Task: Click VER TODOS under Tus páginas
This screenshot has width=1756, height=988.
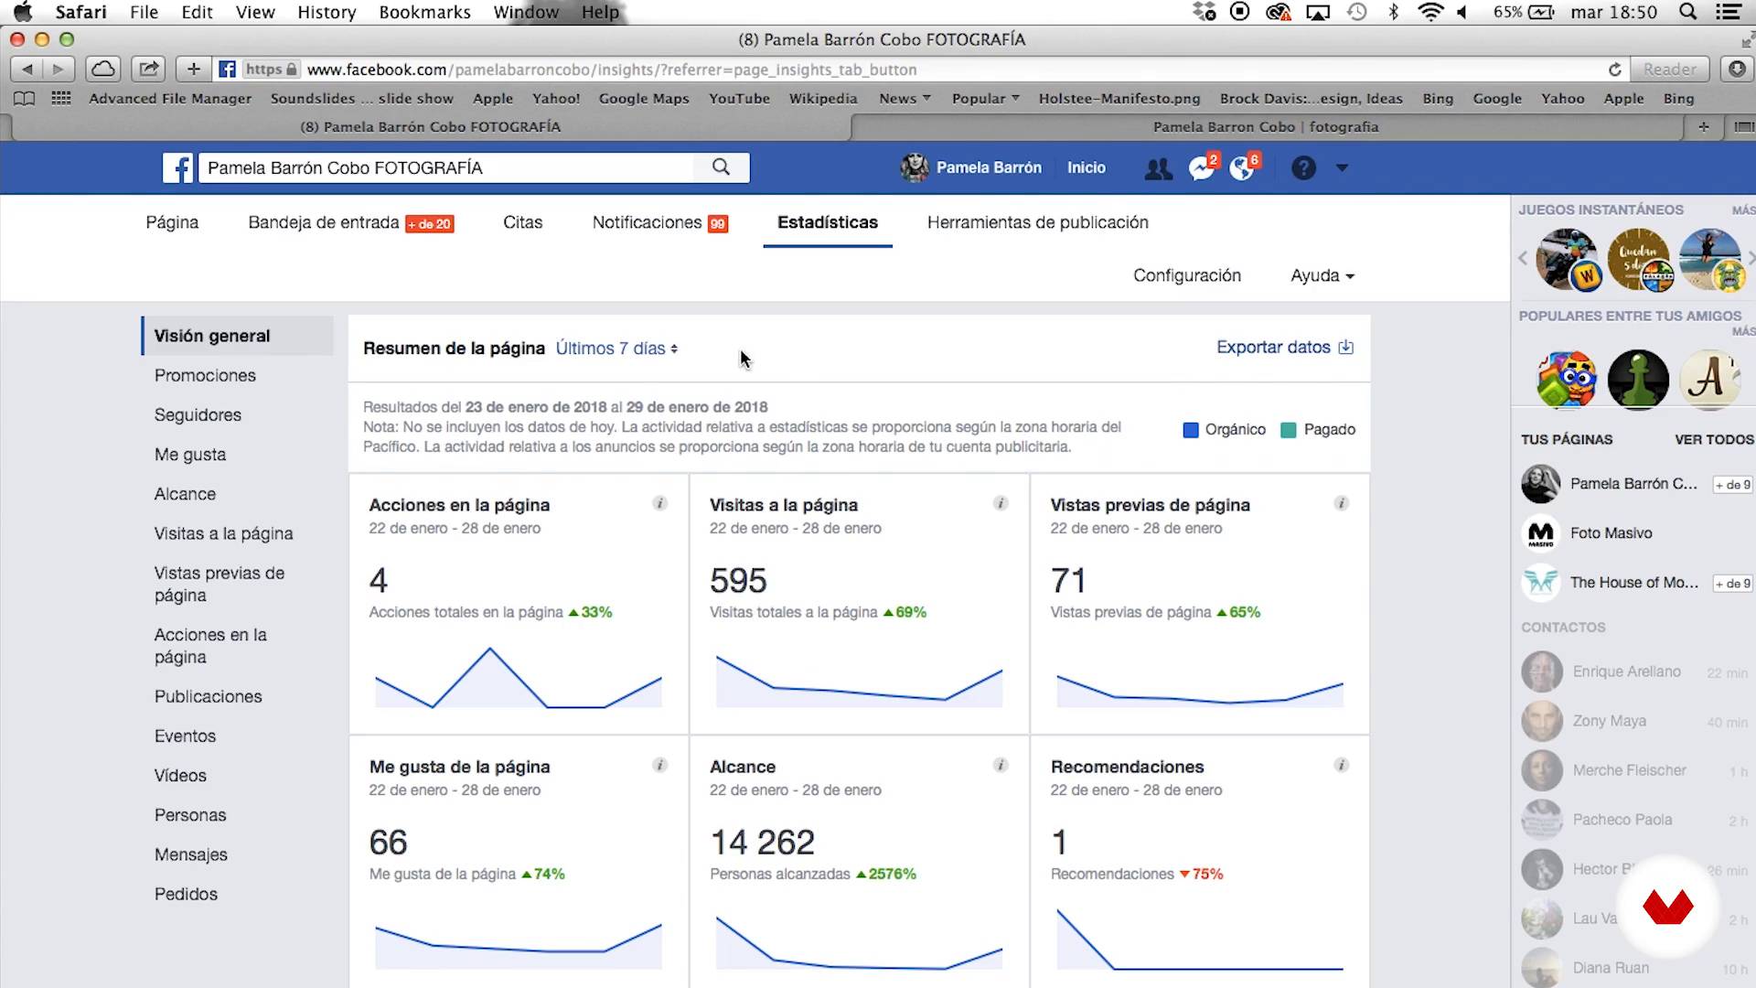Action: pos(1714,439)
